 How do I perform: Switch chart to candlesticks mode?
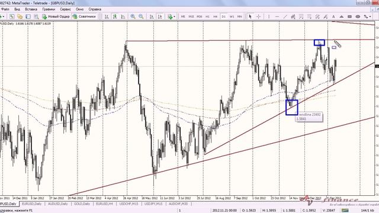[115, 17]
